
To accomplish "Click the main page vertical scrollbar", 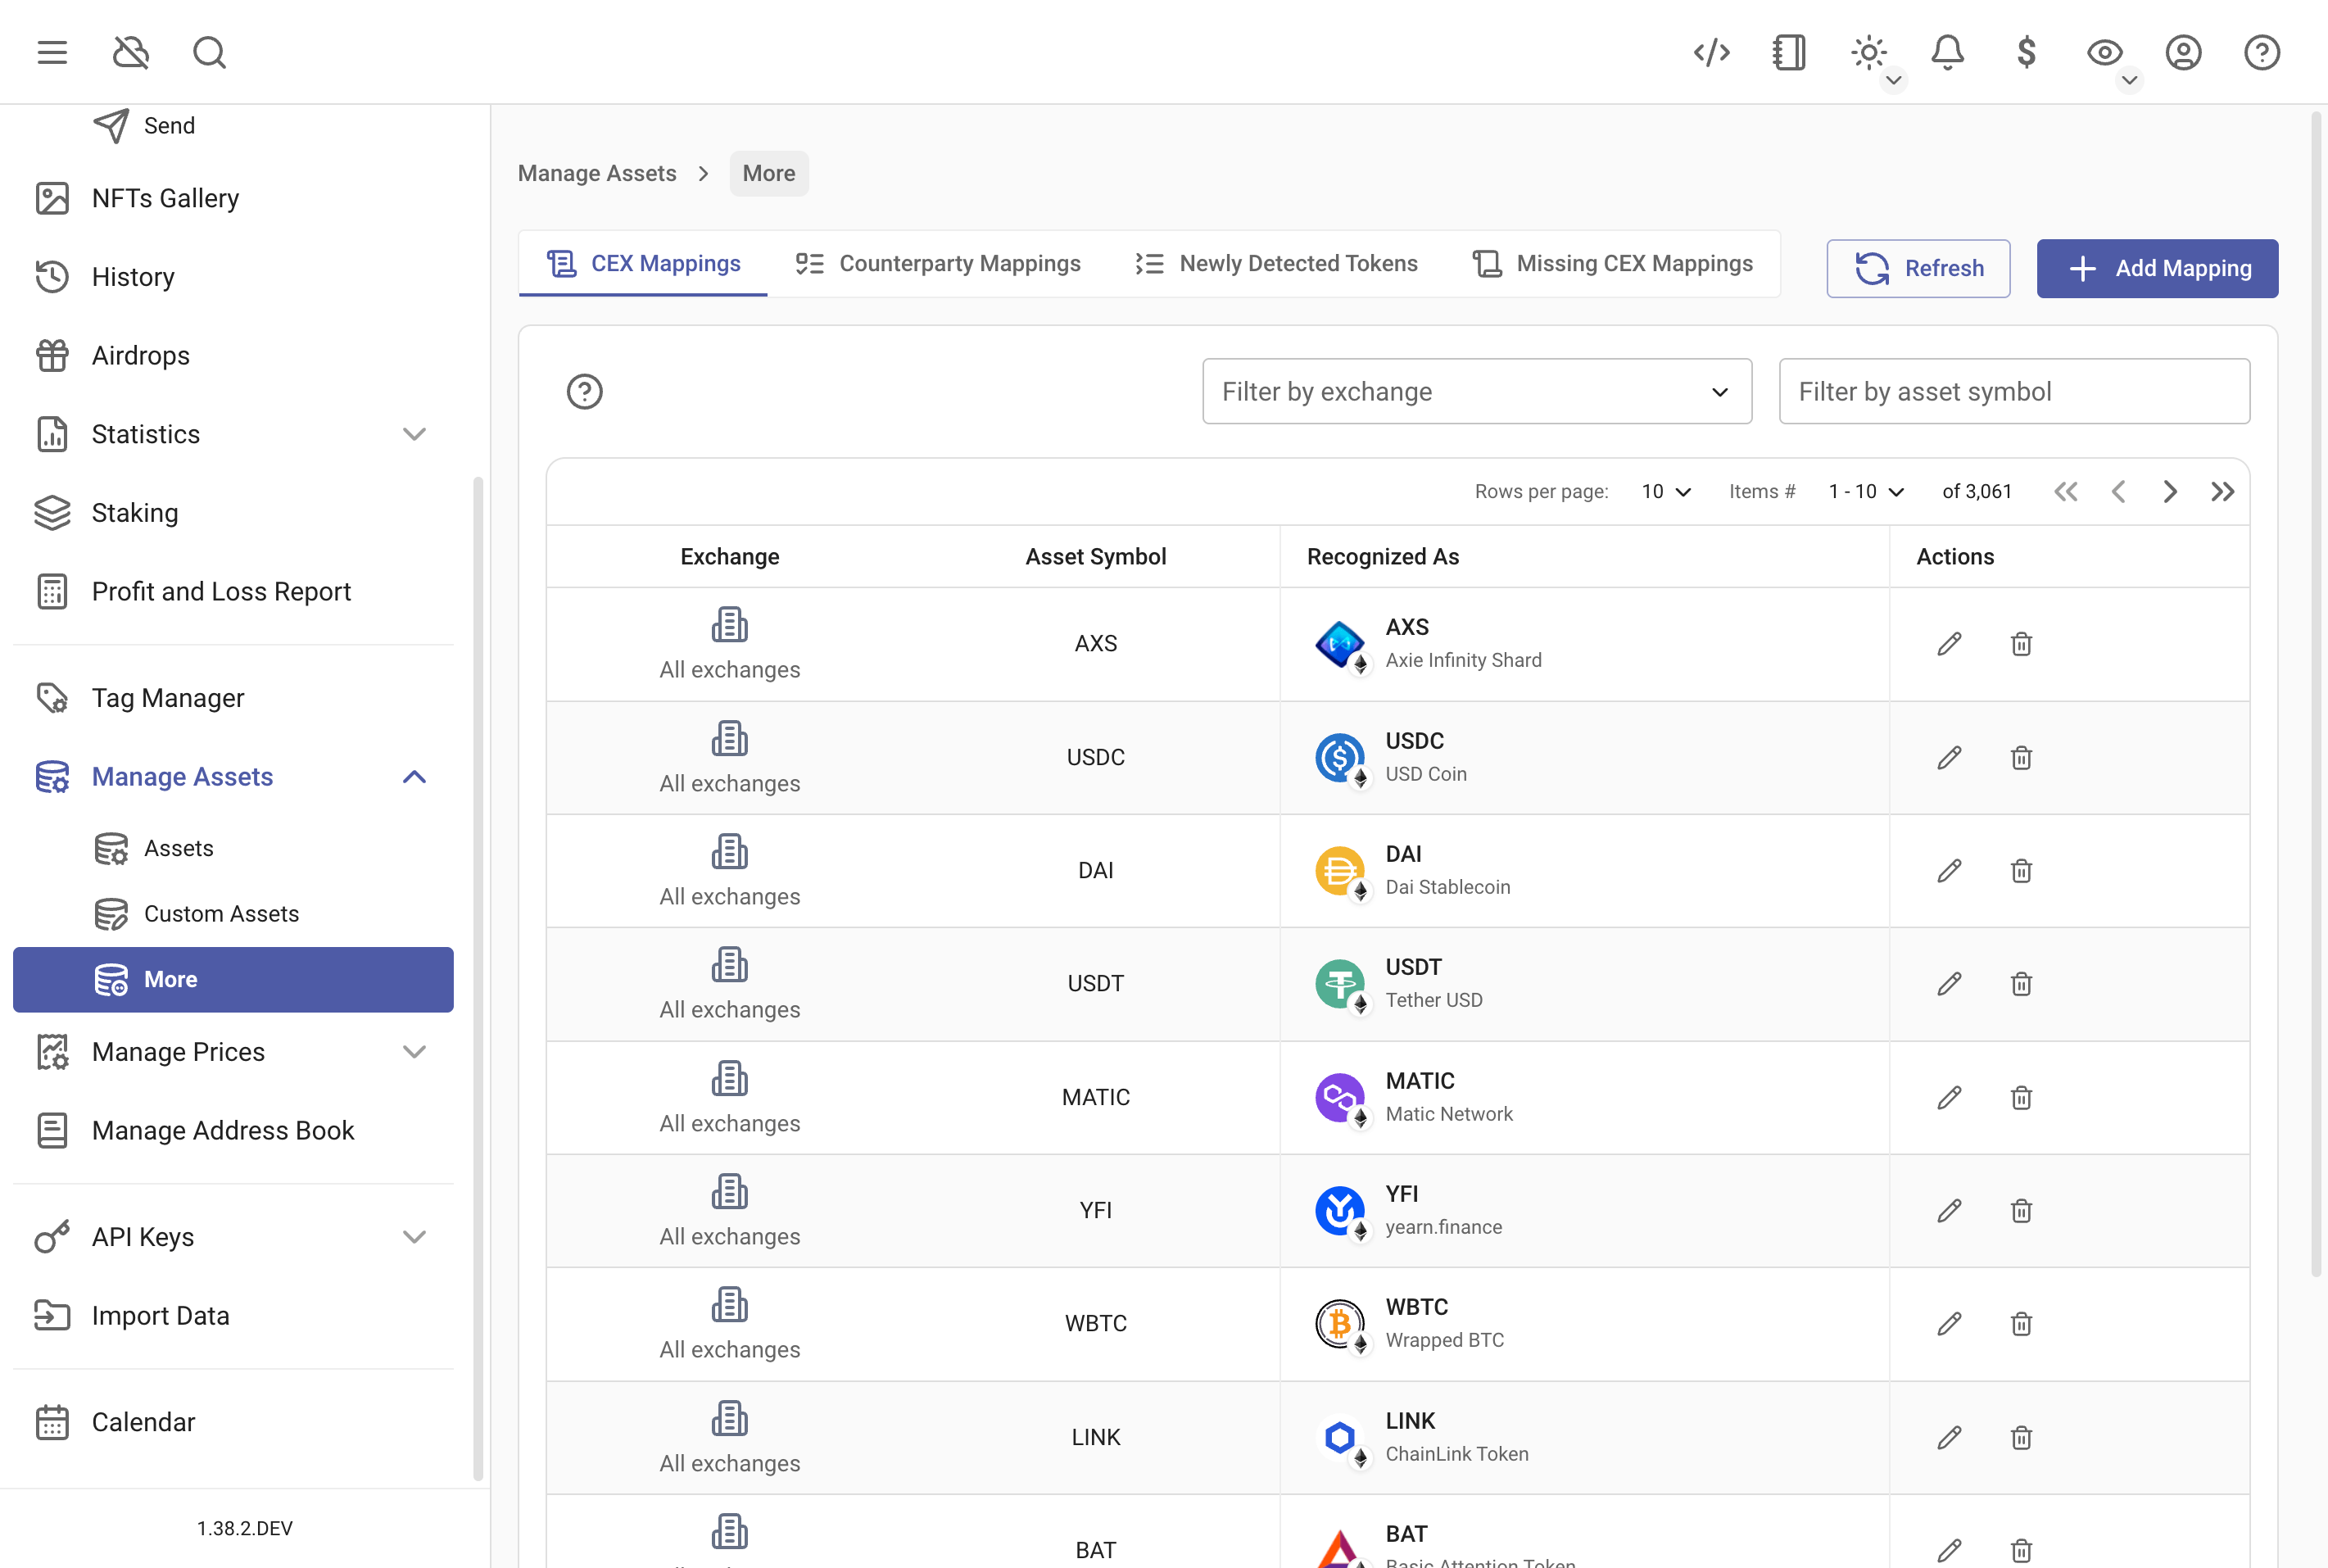I will click(x=2316, y=694).
